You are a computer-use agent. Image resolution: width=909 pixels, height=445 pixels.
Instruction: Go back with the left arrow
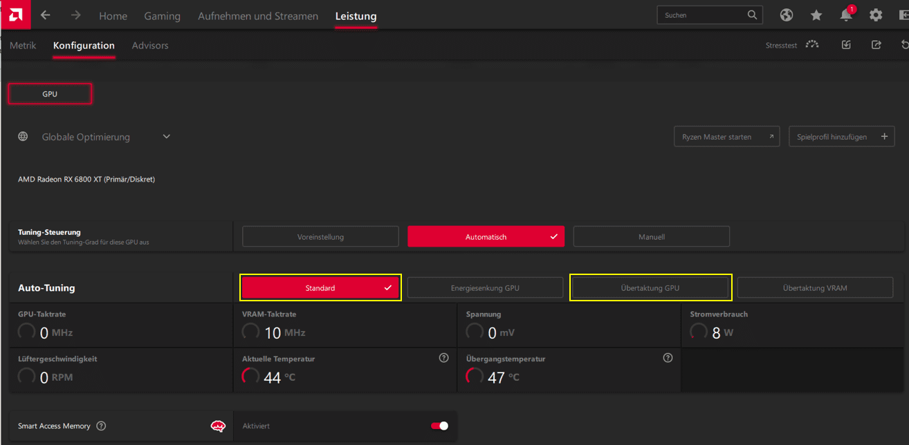[46, 15]
